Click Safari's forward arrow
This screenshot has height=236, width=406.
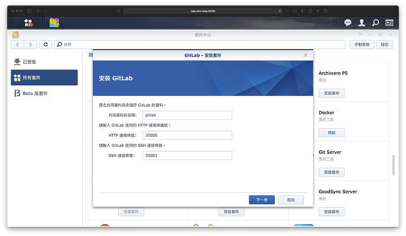45,11
